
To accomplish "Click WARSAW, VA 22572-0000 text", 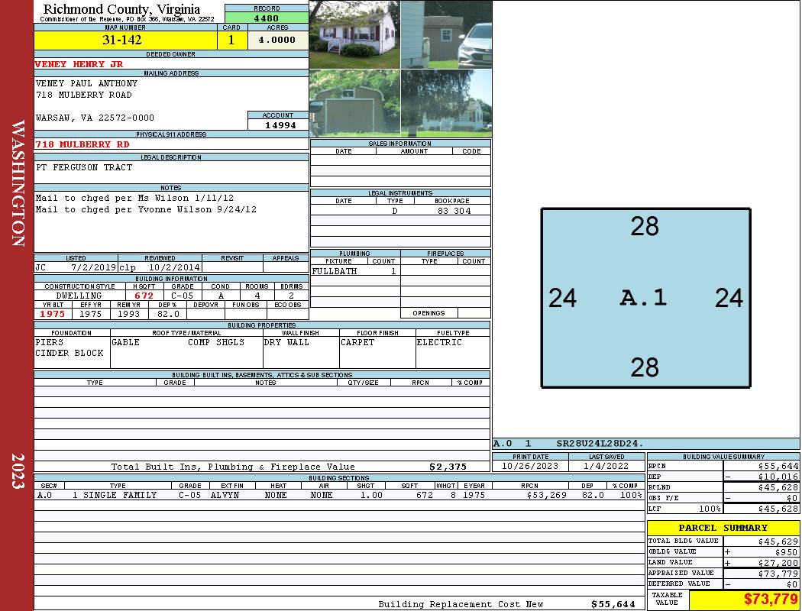I will coord(95,118).
